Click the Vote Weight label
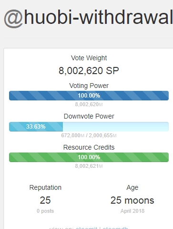The height and width of the screenshot is (229, 173). pyautogui.click(x=89, y=58)
